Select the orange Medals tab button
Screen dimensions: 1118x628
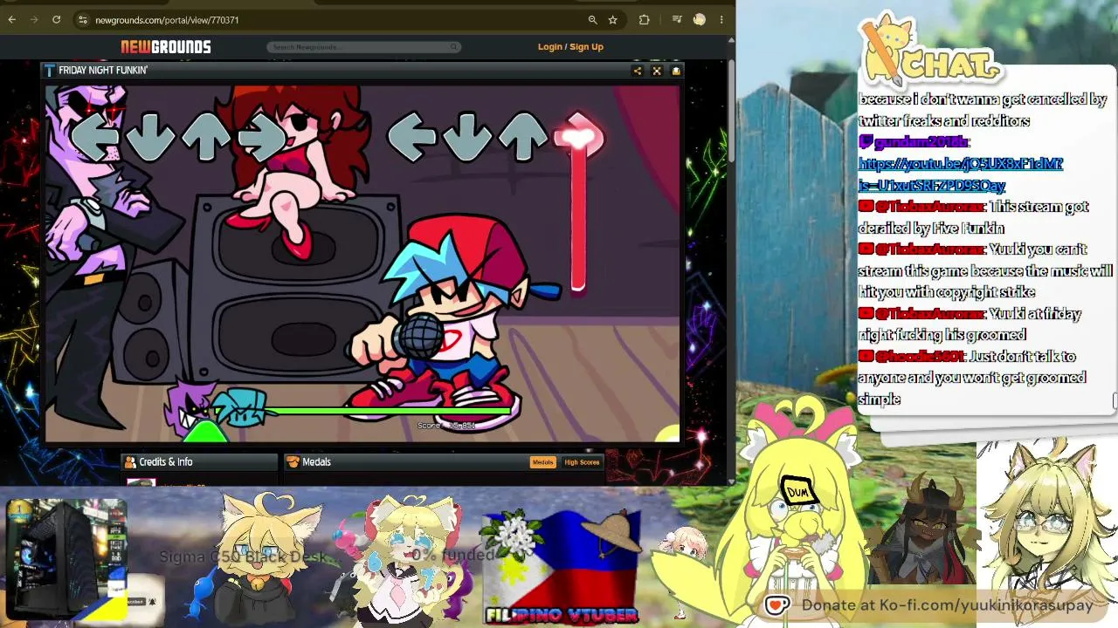[542, 462]
